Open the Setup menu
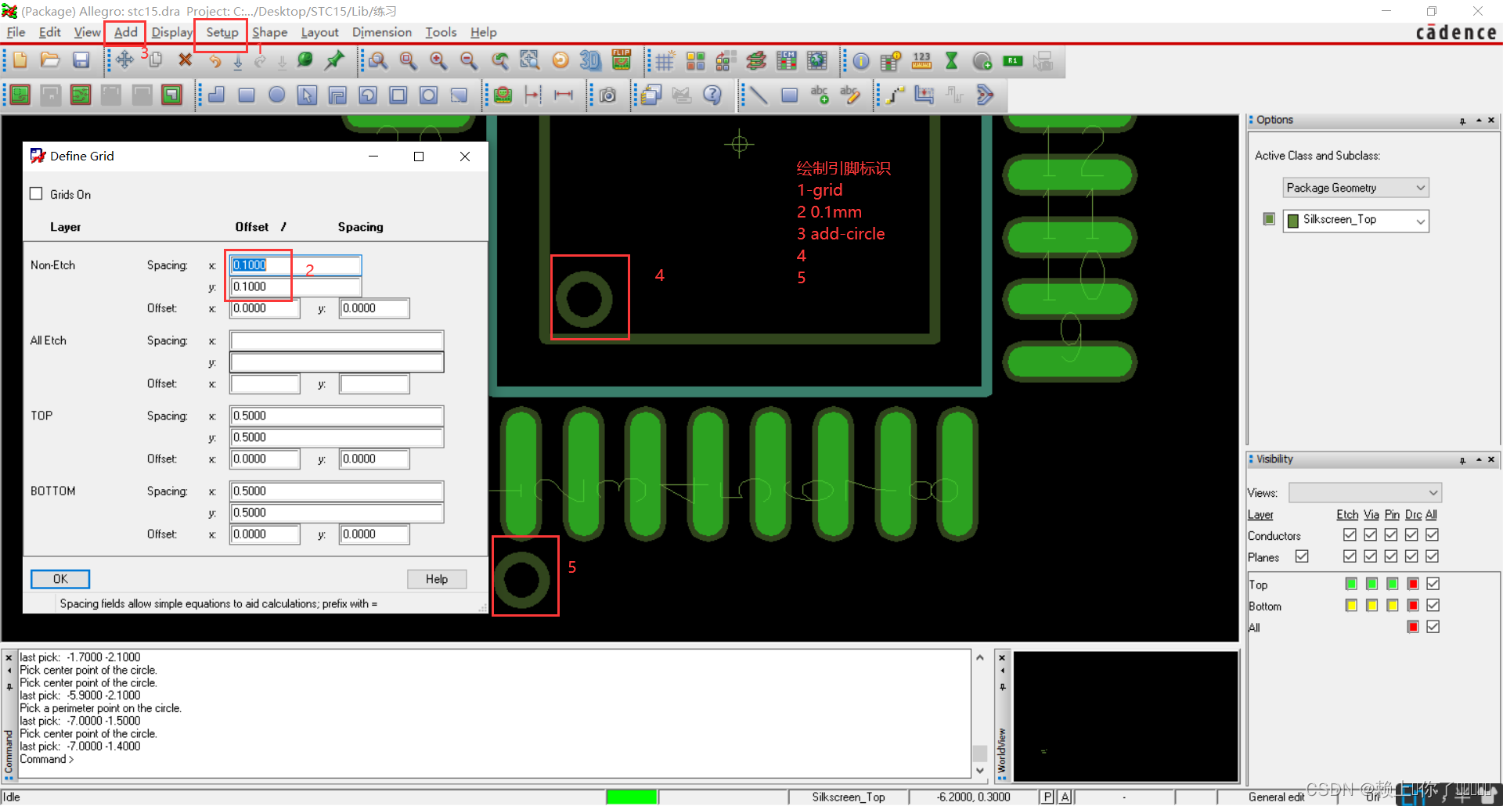Screen dimensions: 1503x806 pos(222,32)
